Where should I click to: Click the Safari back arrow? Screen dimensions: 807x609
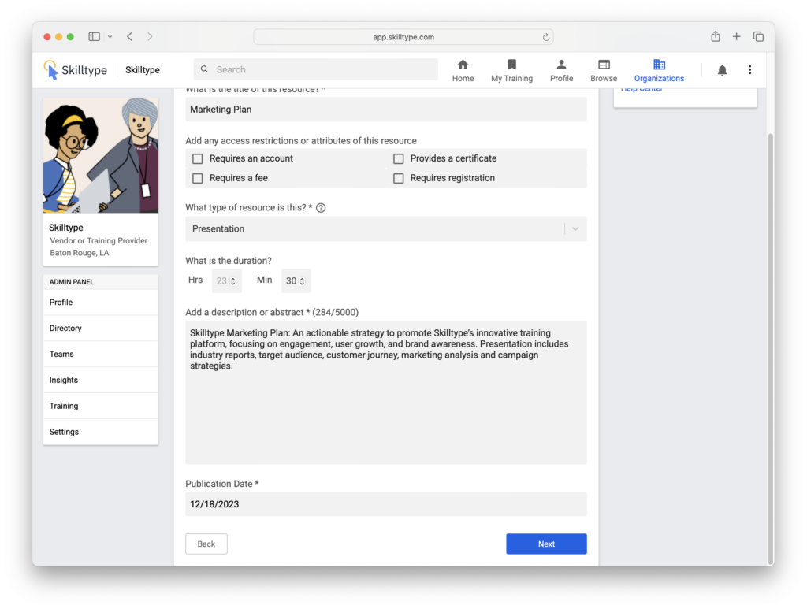(130, 37)
